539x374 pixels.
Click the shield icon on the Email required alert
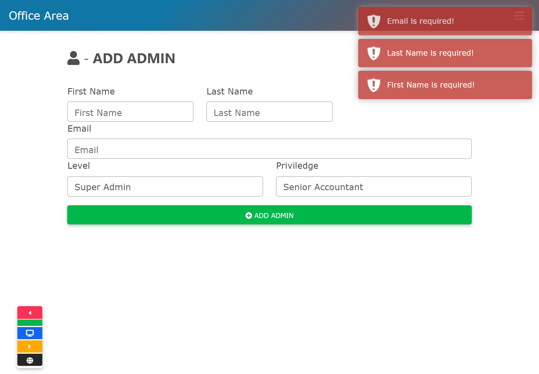[x=374, y=21]
